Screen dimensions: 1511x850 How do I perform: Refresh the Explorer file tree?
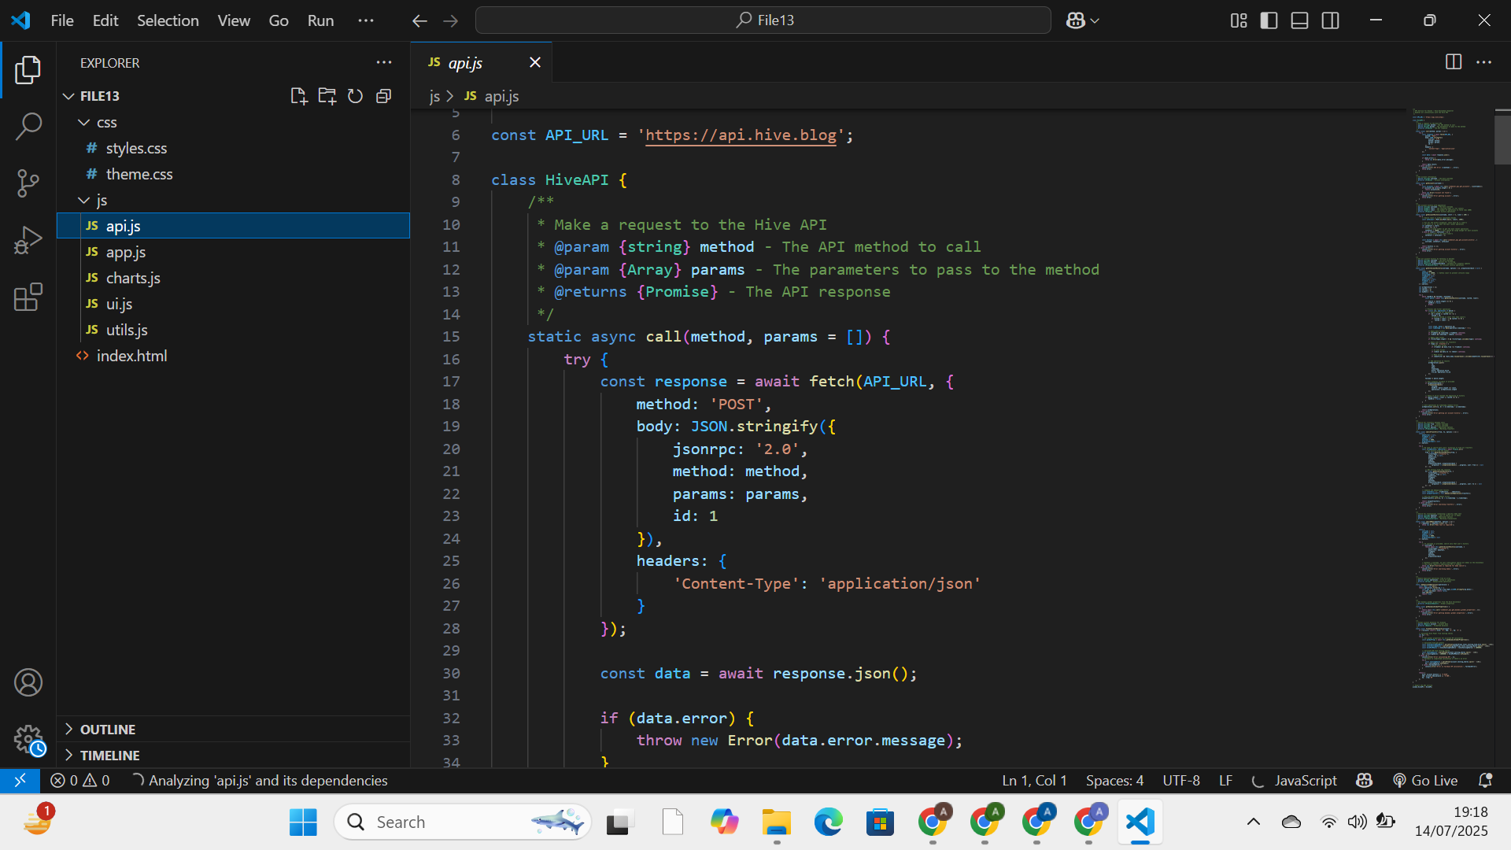(355, 96)
